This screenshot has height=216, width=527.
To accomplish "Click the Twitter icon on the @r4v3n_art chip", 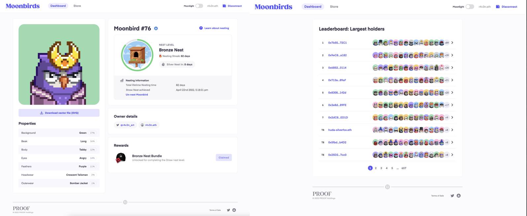I will pyautogui.click(x=118, y=125).
